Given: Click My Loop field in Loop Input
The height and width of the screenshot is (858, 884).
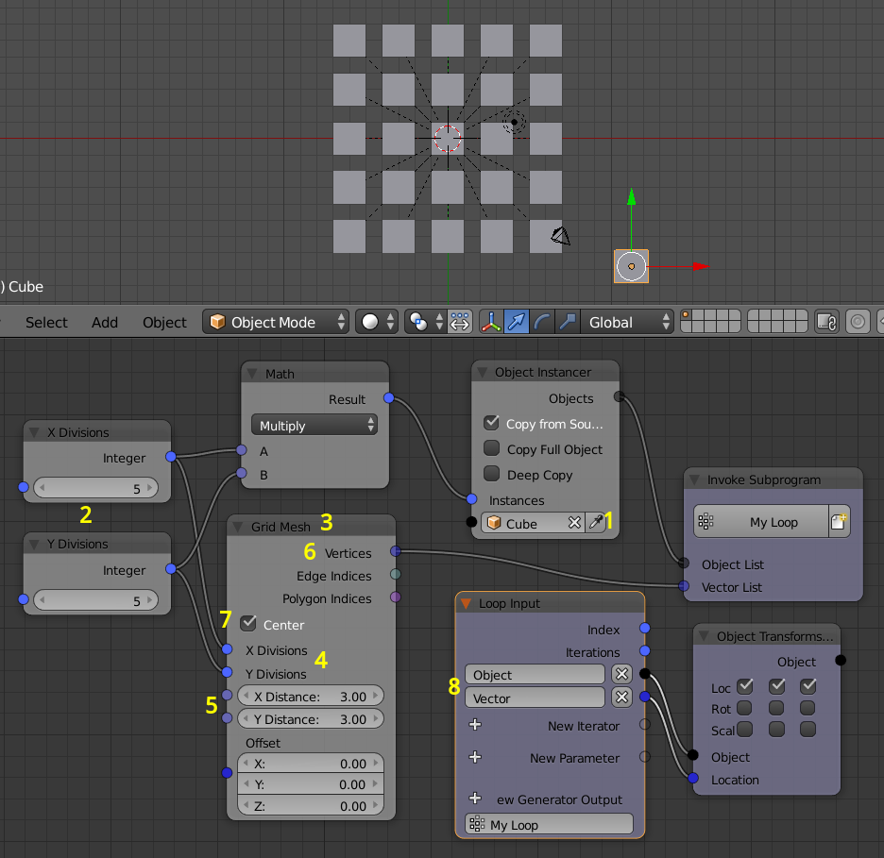Looking at the screenshot, I should 549,824.
